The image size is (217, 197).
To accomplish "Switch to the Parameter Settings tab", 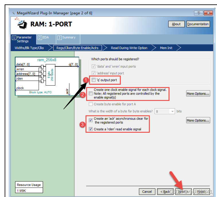I will click(24, 39).
